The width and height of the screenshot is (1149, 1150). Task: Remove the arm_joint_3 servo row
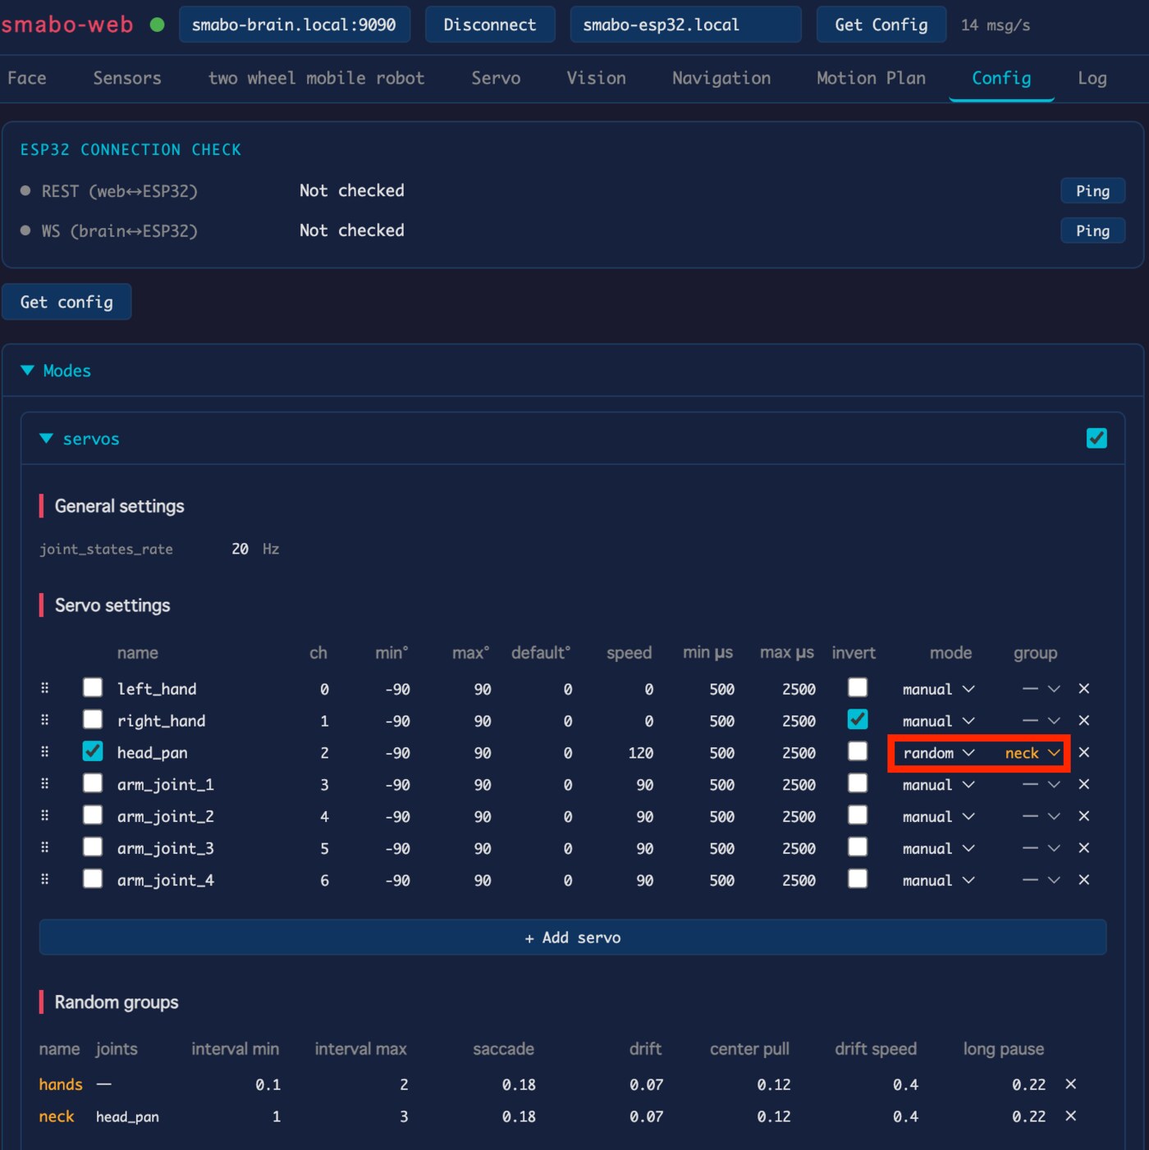click(1083, 848)
